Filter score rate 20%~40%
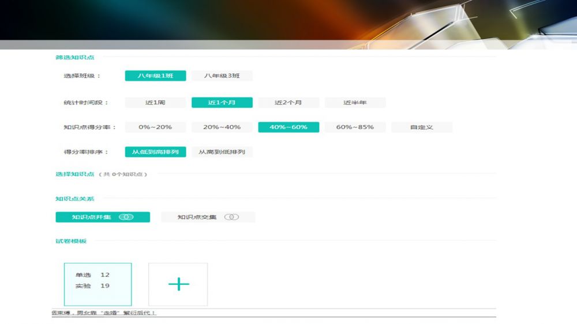 [x=222, y=127]
